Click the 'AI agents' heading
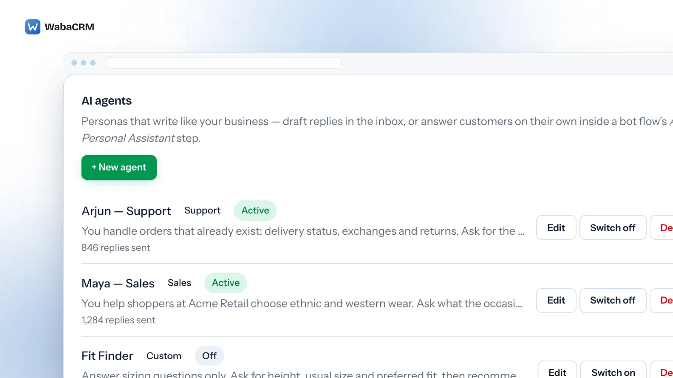This screenshot has height=378, width=673. pyautogui.click(x=107, y=101)
